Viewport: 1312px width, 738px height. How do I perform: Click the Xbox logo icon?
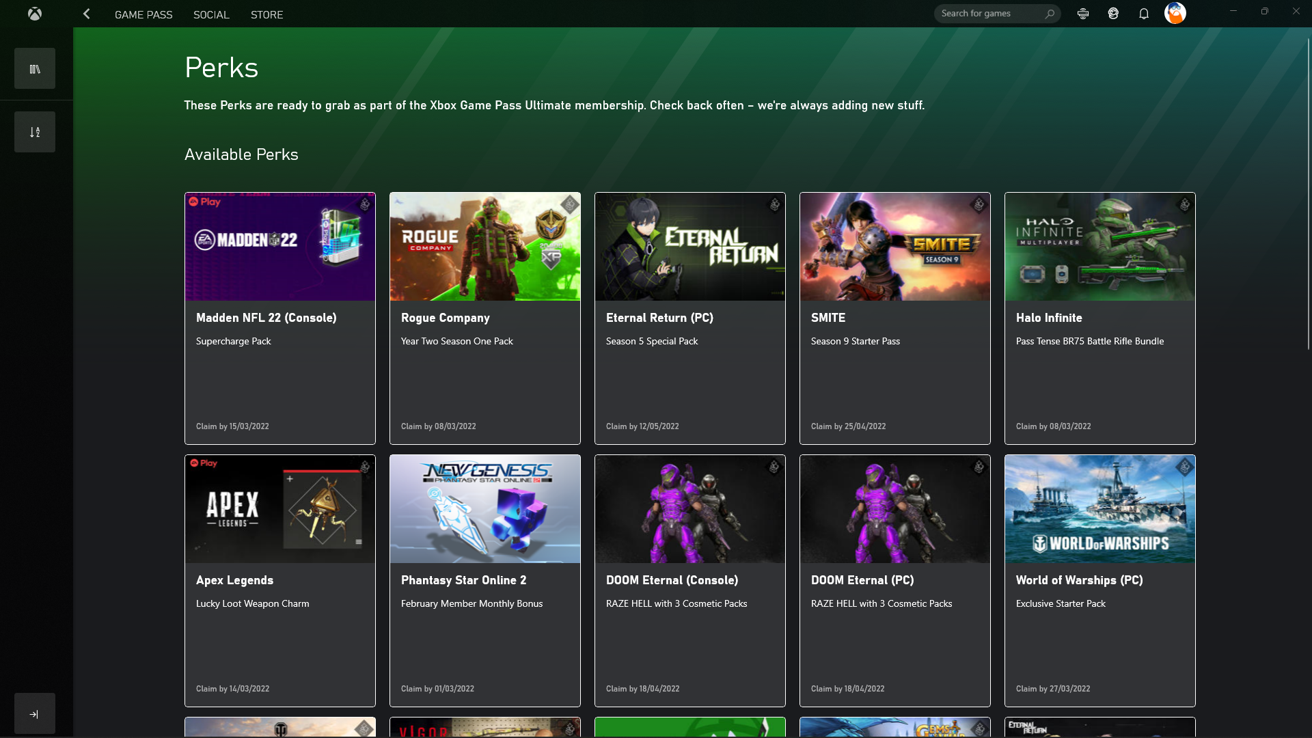pos(35,14)
